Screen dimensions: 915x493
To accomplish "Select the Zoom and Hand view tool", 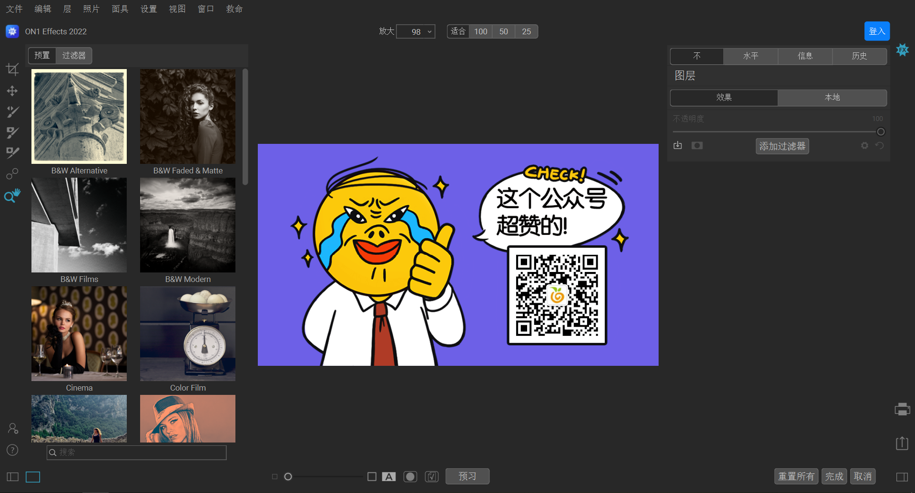I will point(12,195).
